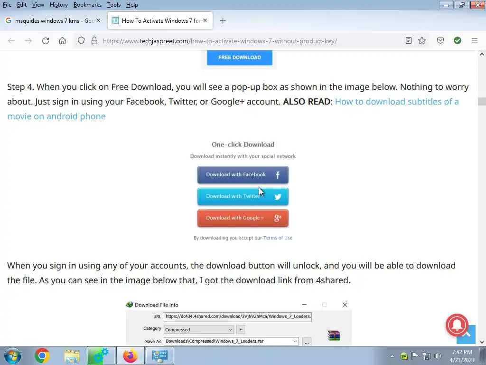Open the File menu
The image size is (486, 365).
[7, 5]
